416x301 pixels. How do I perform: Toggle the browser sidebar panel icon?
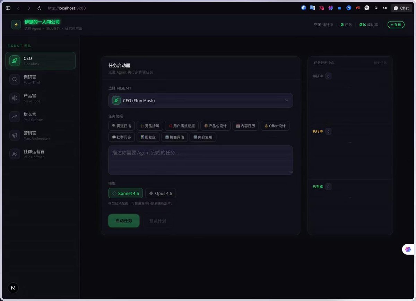pyautogui.click(x=8, y=8)
